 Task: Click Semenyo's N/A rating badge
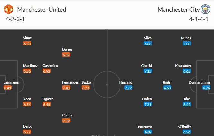click(148, 132)
